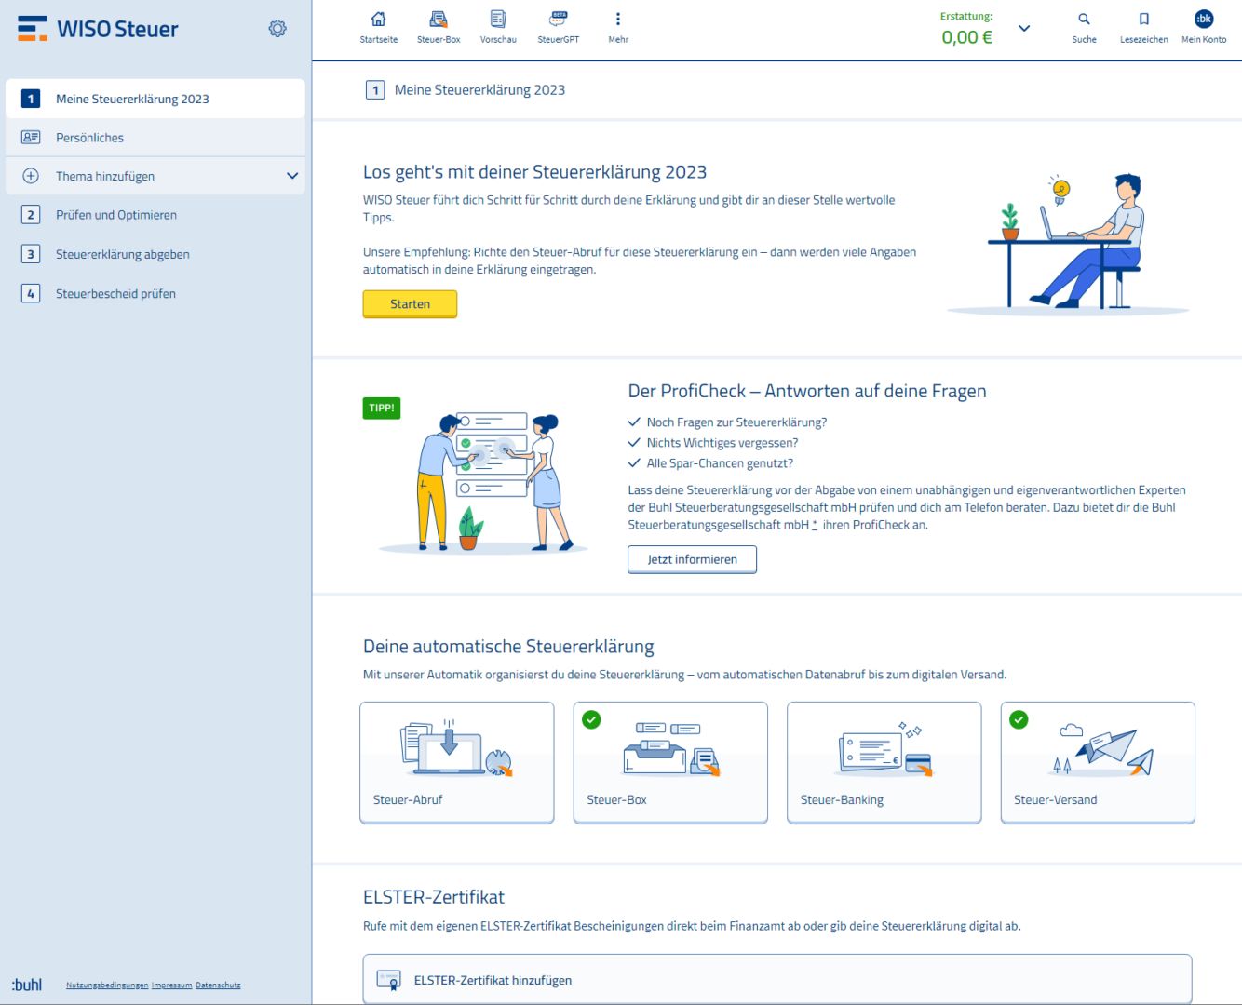Click "Alle Spar-Chancen genutzt?" text
This screenshot has height=1005, width=1242.
[x=720, y=463]
